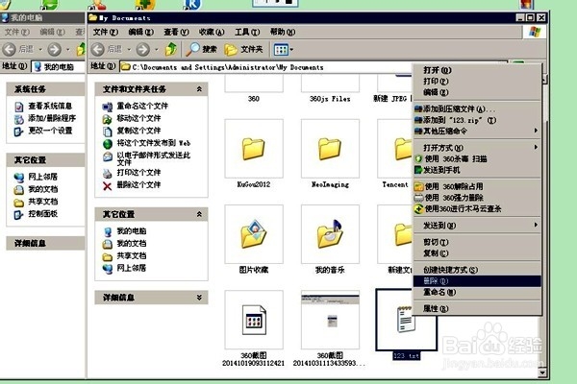Choose 打印 in the context menu
The height and width of the screenshot is (384, 577).
pyautogui.click(x=477, y=81)
